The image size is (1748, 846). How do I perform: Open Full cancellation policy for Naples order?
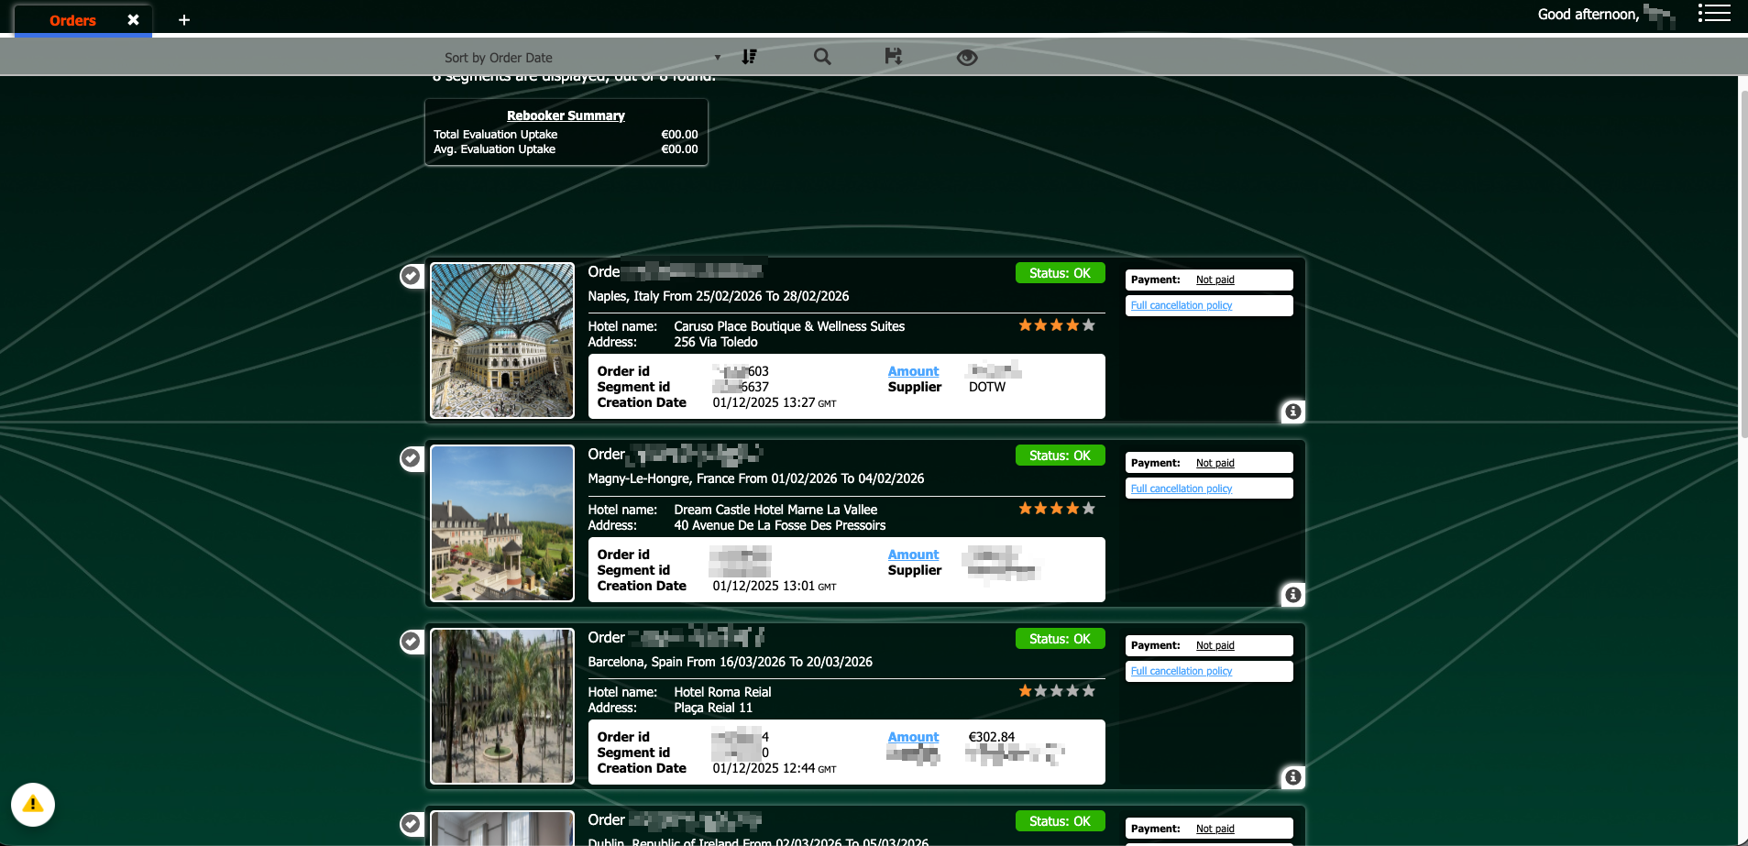click(x=1182, y=305)
